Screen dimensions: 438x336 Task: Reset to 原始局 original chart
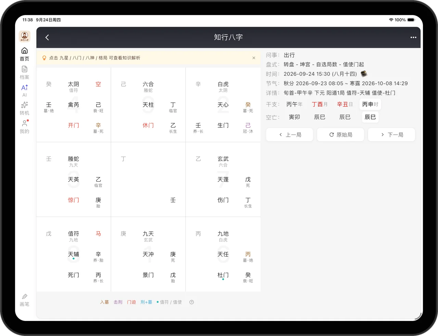(x=340, y=135)
